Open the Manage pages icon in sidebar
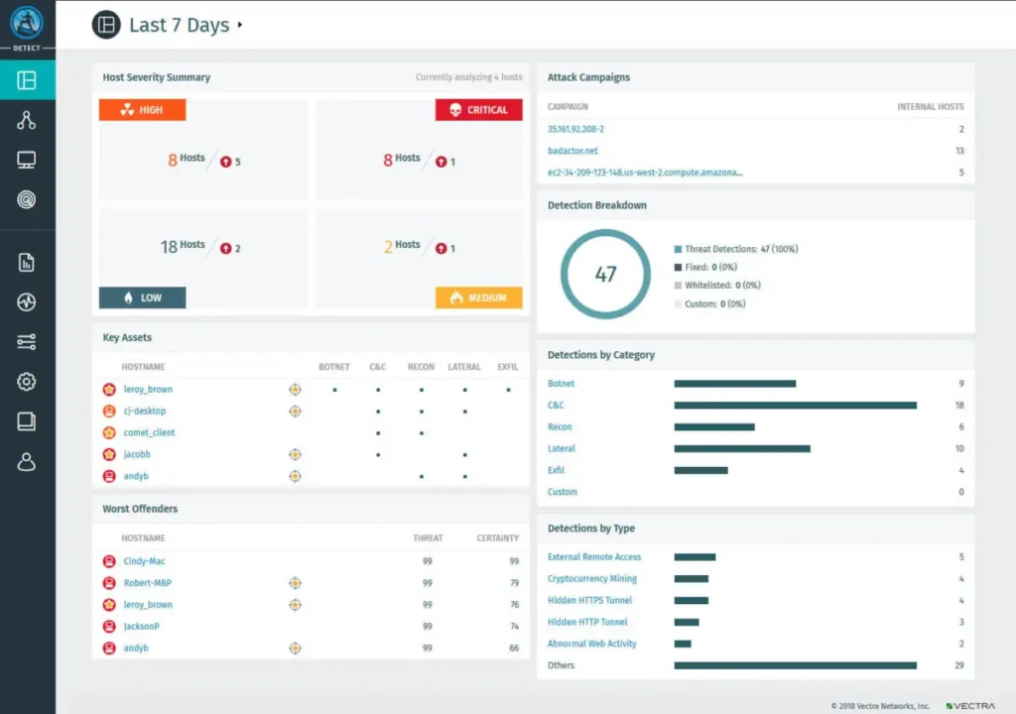 click(27, 419)
